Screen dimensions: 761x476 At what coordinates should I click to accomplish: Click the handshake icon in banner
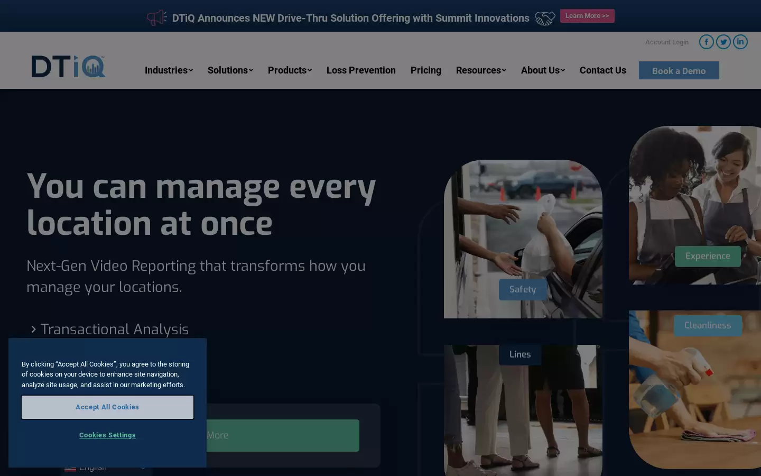[x=545, y=19]
